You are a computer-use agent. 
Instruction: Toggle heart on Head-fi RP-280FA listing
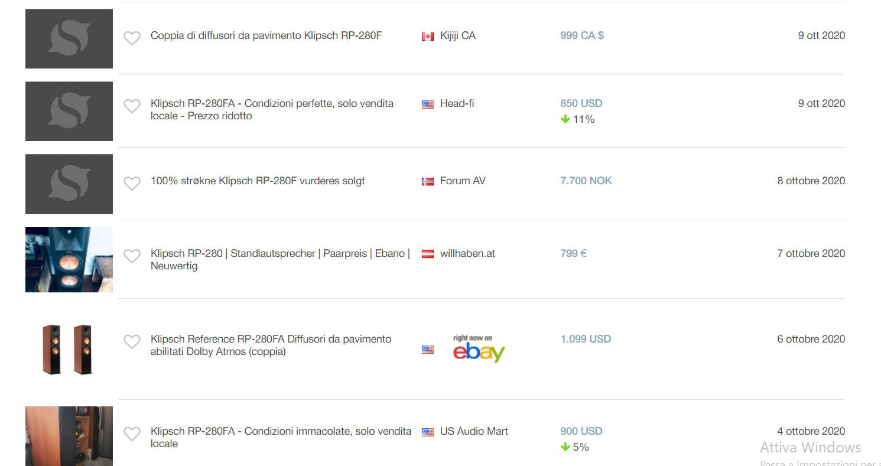(132, 106)
